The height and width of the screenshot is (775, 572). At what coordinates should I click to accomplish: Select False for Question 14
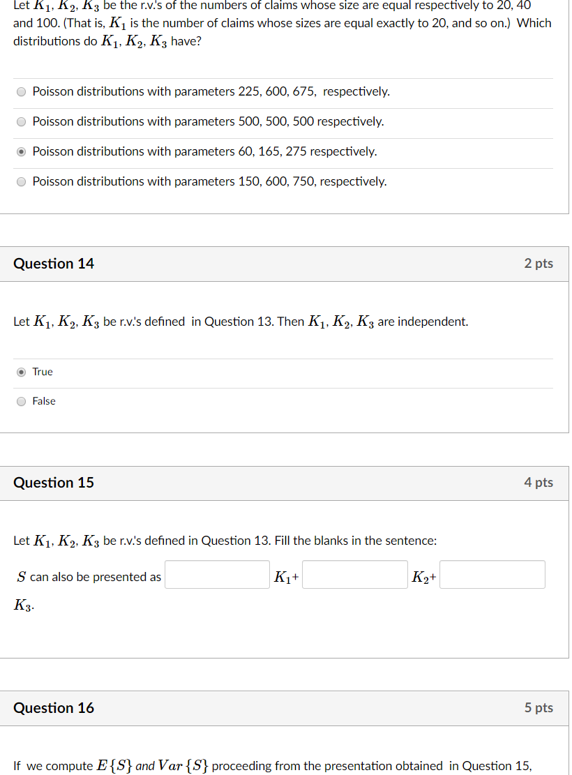pyautogui.click(x=21, y=401)
